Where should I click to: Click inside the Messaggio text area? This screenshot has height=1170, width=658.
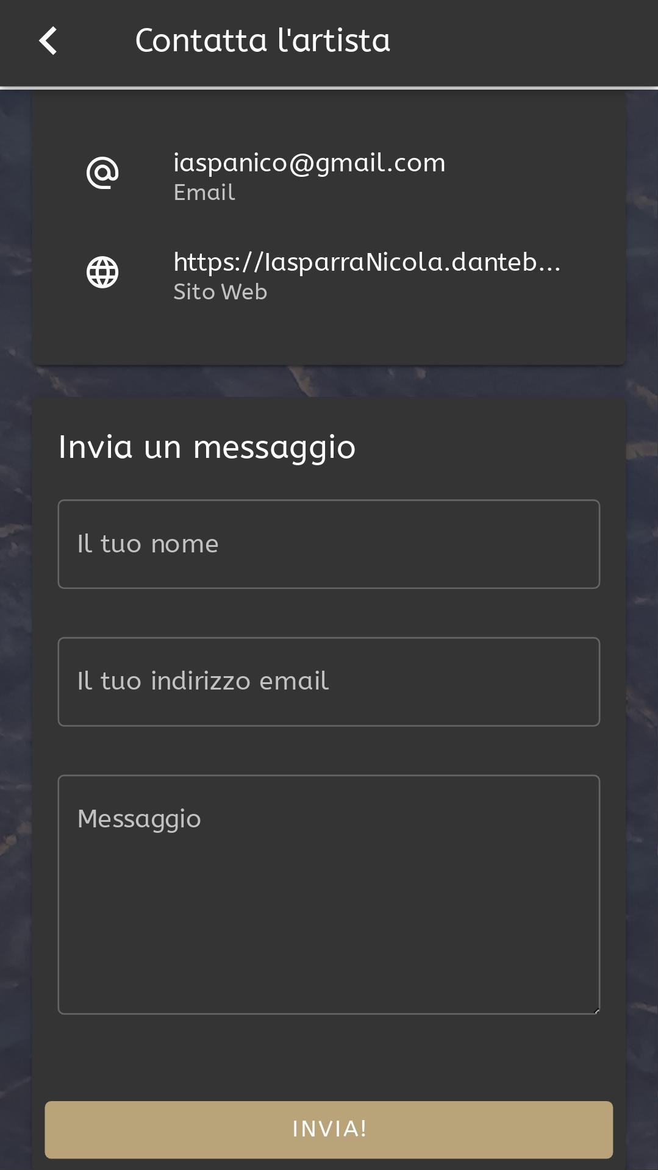329,894
